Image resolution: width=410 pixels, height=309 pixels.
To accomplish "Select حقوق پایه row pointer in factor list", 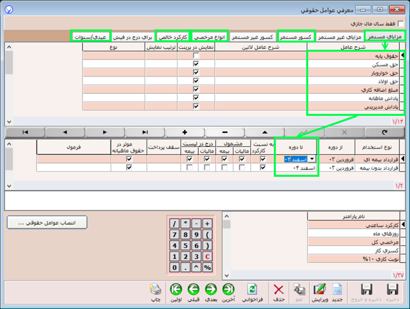I will (402, 55).
